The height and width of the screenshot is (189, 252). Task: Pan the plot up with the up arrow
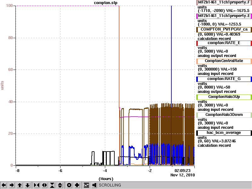tap(20, 185)
